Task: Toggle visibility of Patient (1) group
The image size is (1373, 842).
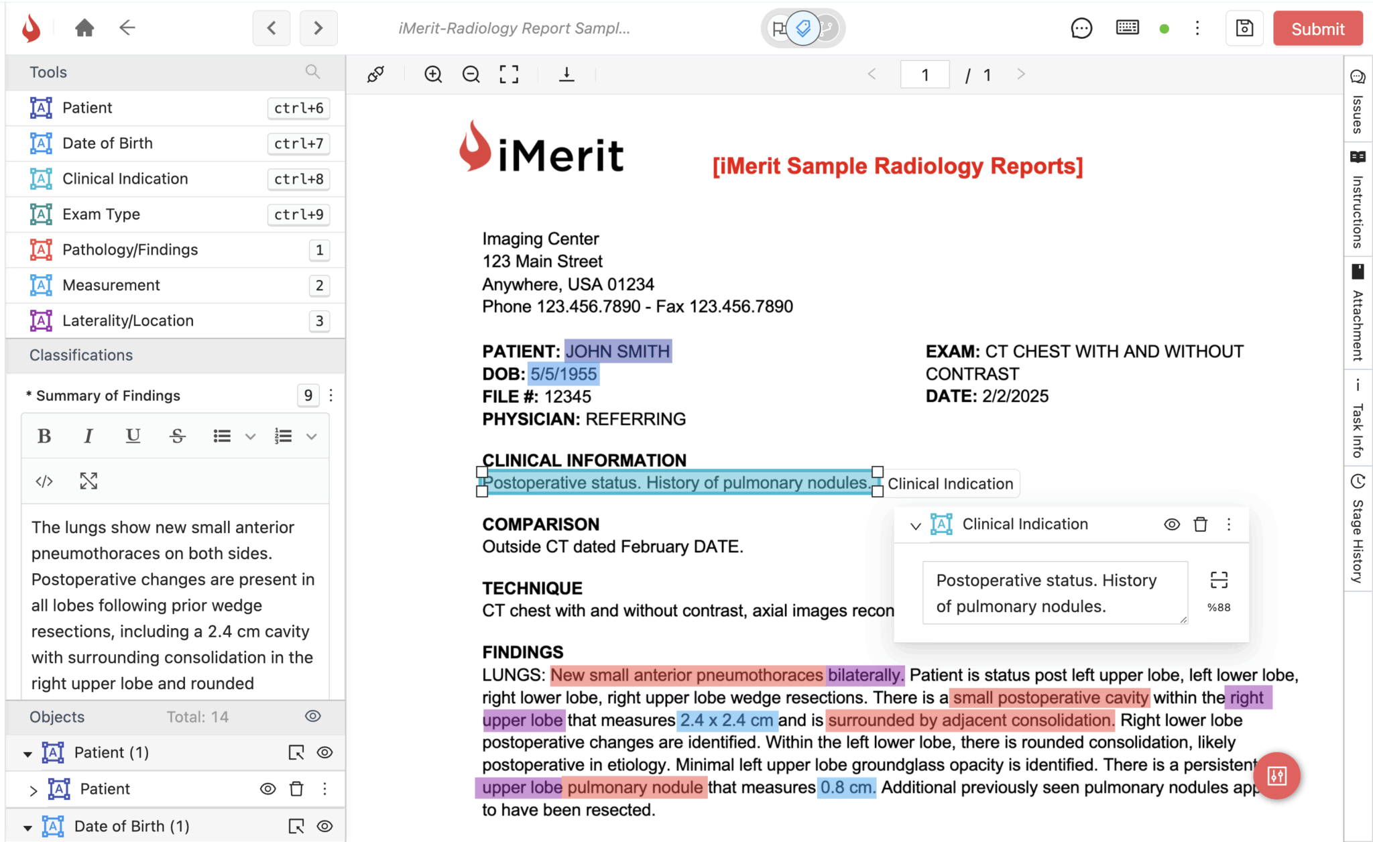Action: 325,753
